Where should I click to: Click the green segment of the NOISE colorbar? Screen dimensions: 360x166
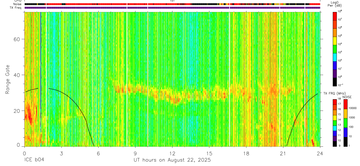(x=345, y=123)
